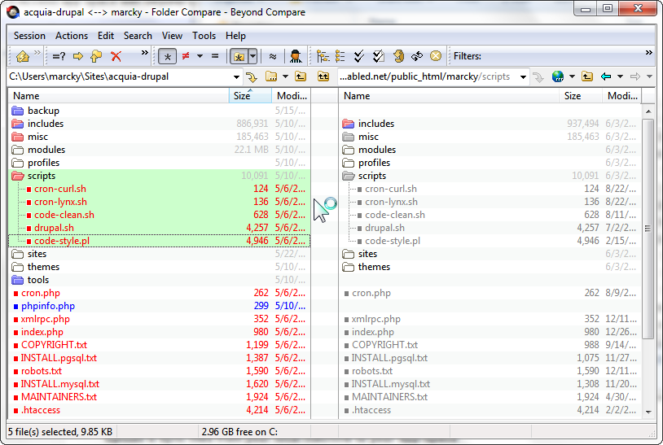Open the Session menu

click(29, 36)
